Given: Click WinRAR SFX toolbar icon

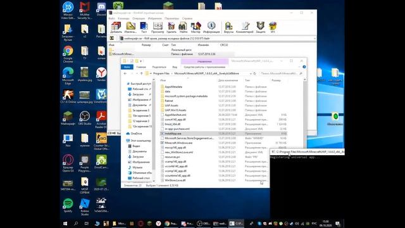Looking at the screenshot, I should click(273, 27).
